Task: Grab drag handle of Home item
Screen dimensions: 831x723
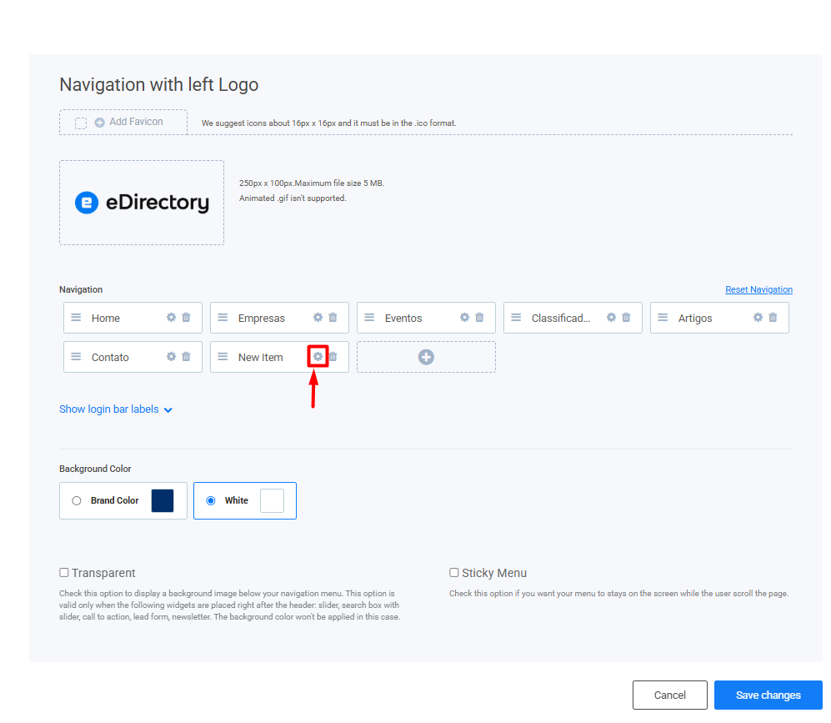Action: pyautogui.click(x=77, y=318)
